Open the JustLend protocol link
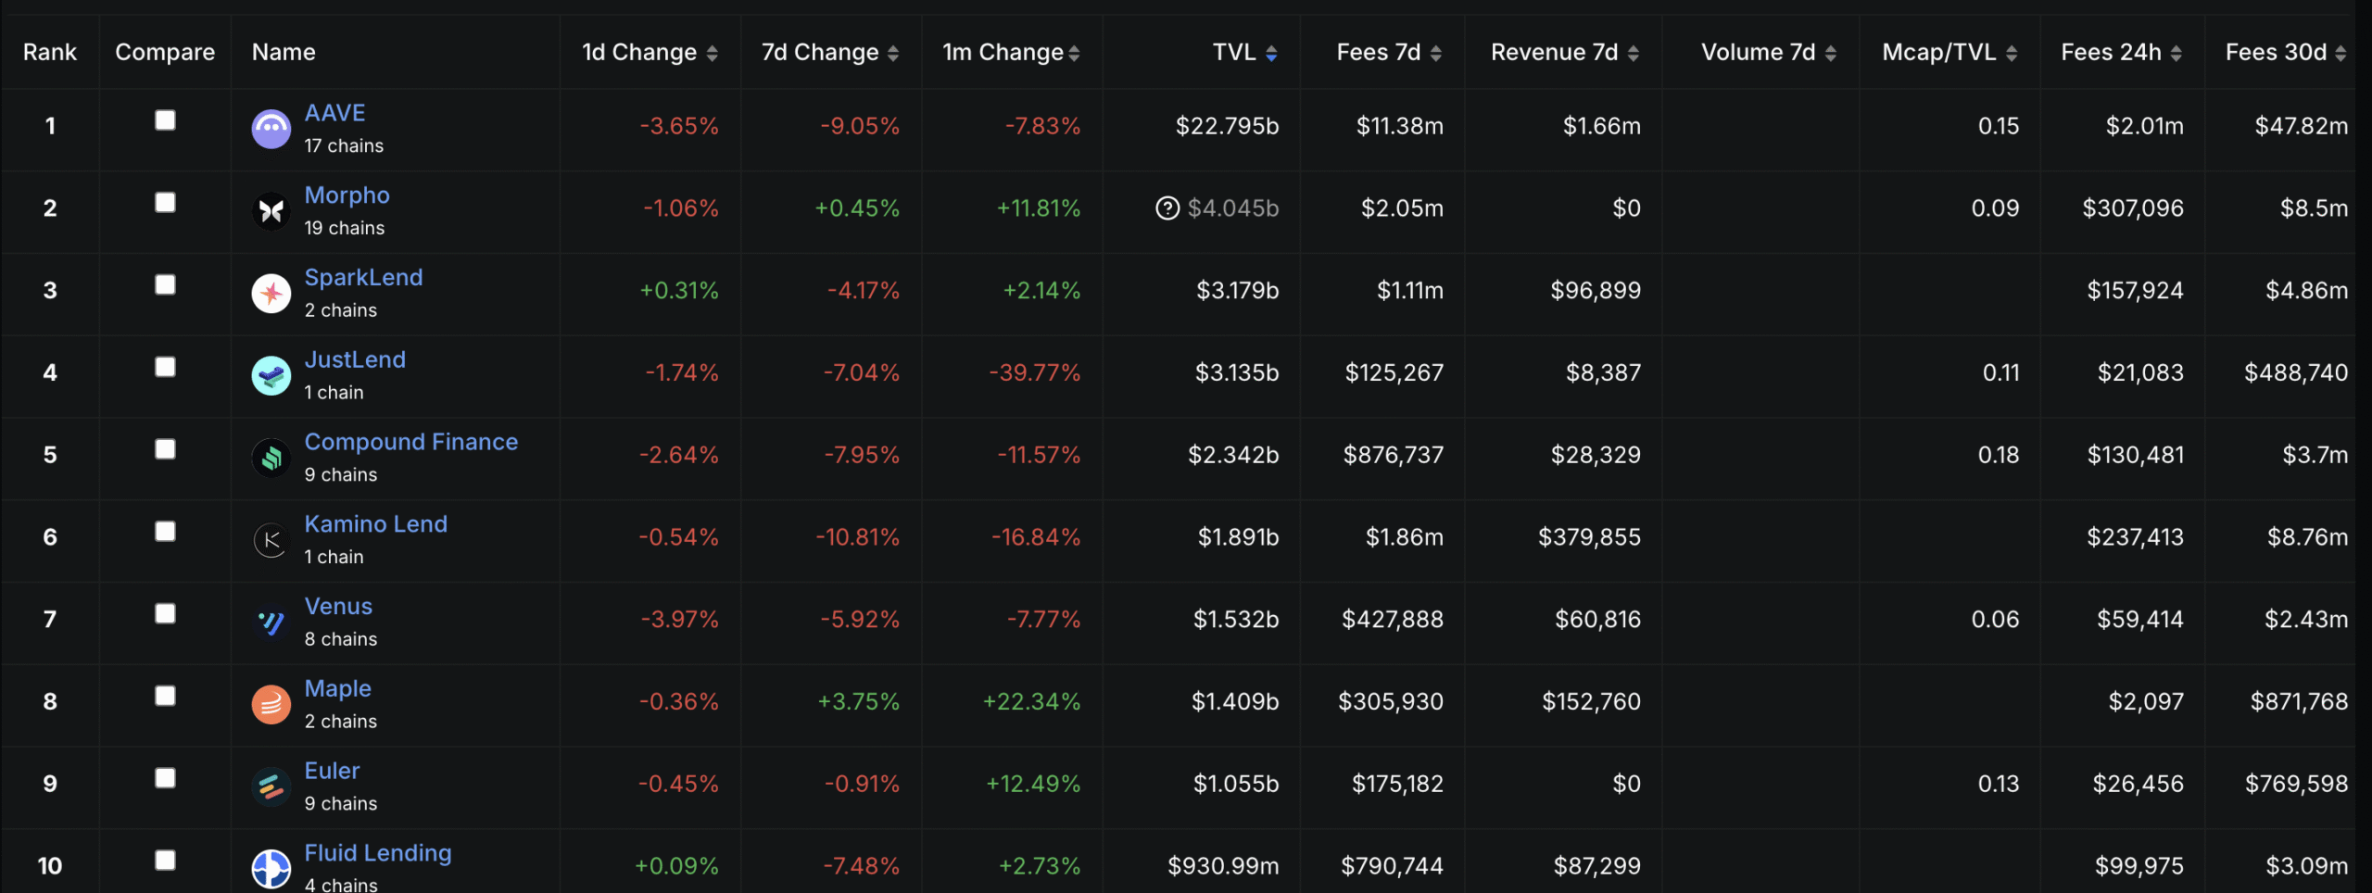 click(x=356, y=359)
